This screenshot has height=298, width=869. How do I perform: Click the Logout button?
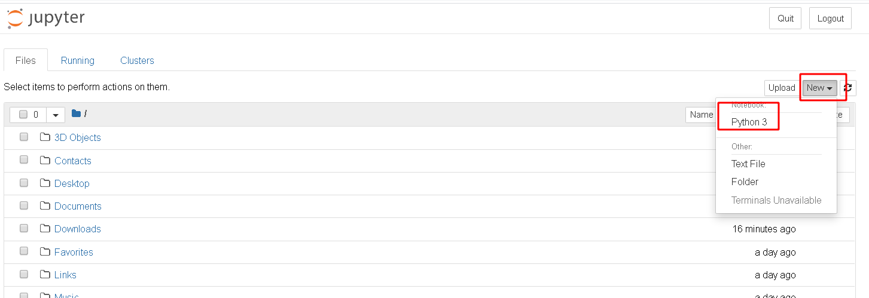click(830, 19)
